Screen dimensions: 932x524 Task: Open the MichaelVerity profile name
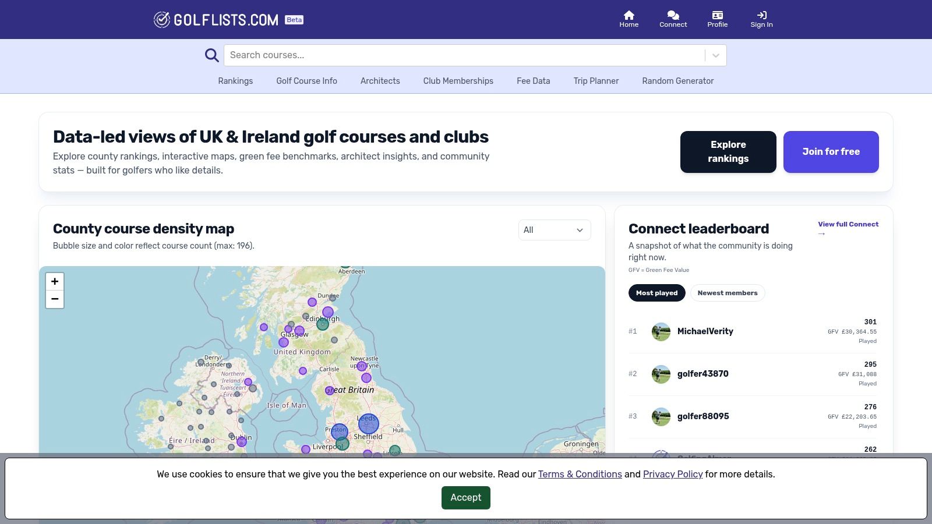[x=705, y=331]
